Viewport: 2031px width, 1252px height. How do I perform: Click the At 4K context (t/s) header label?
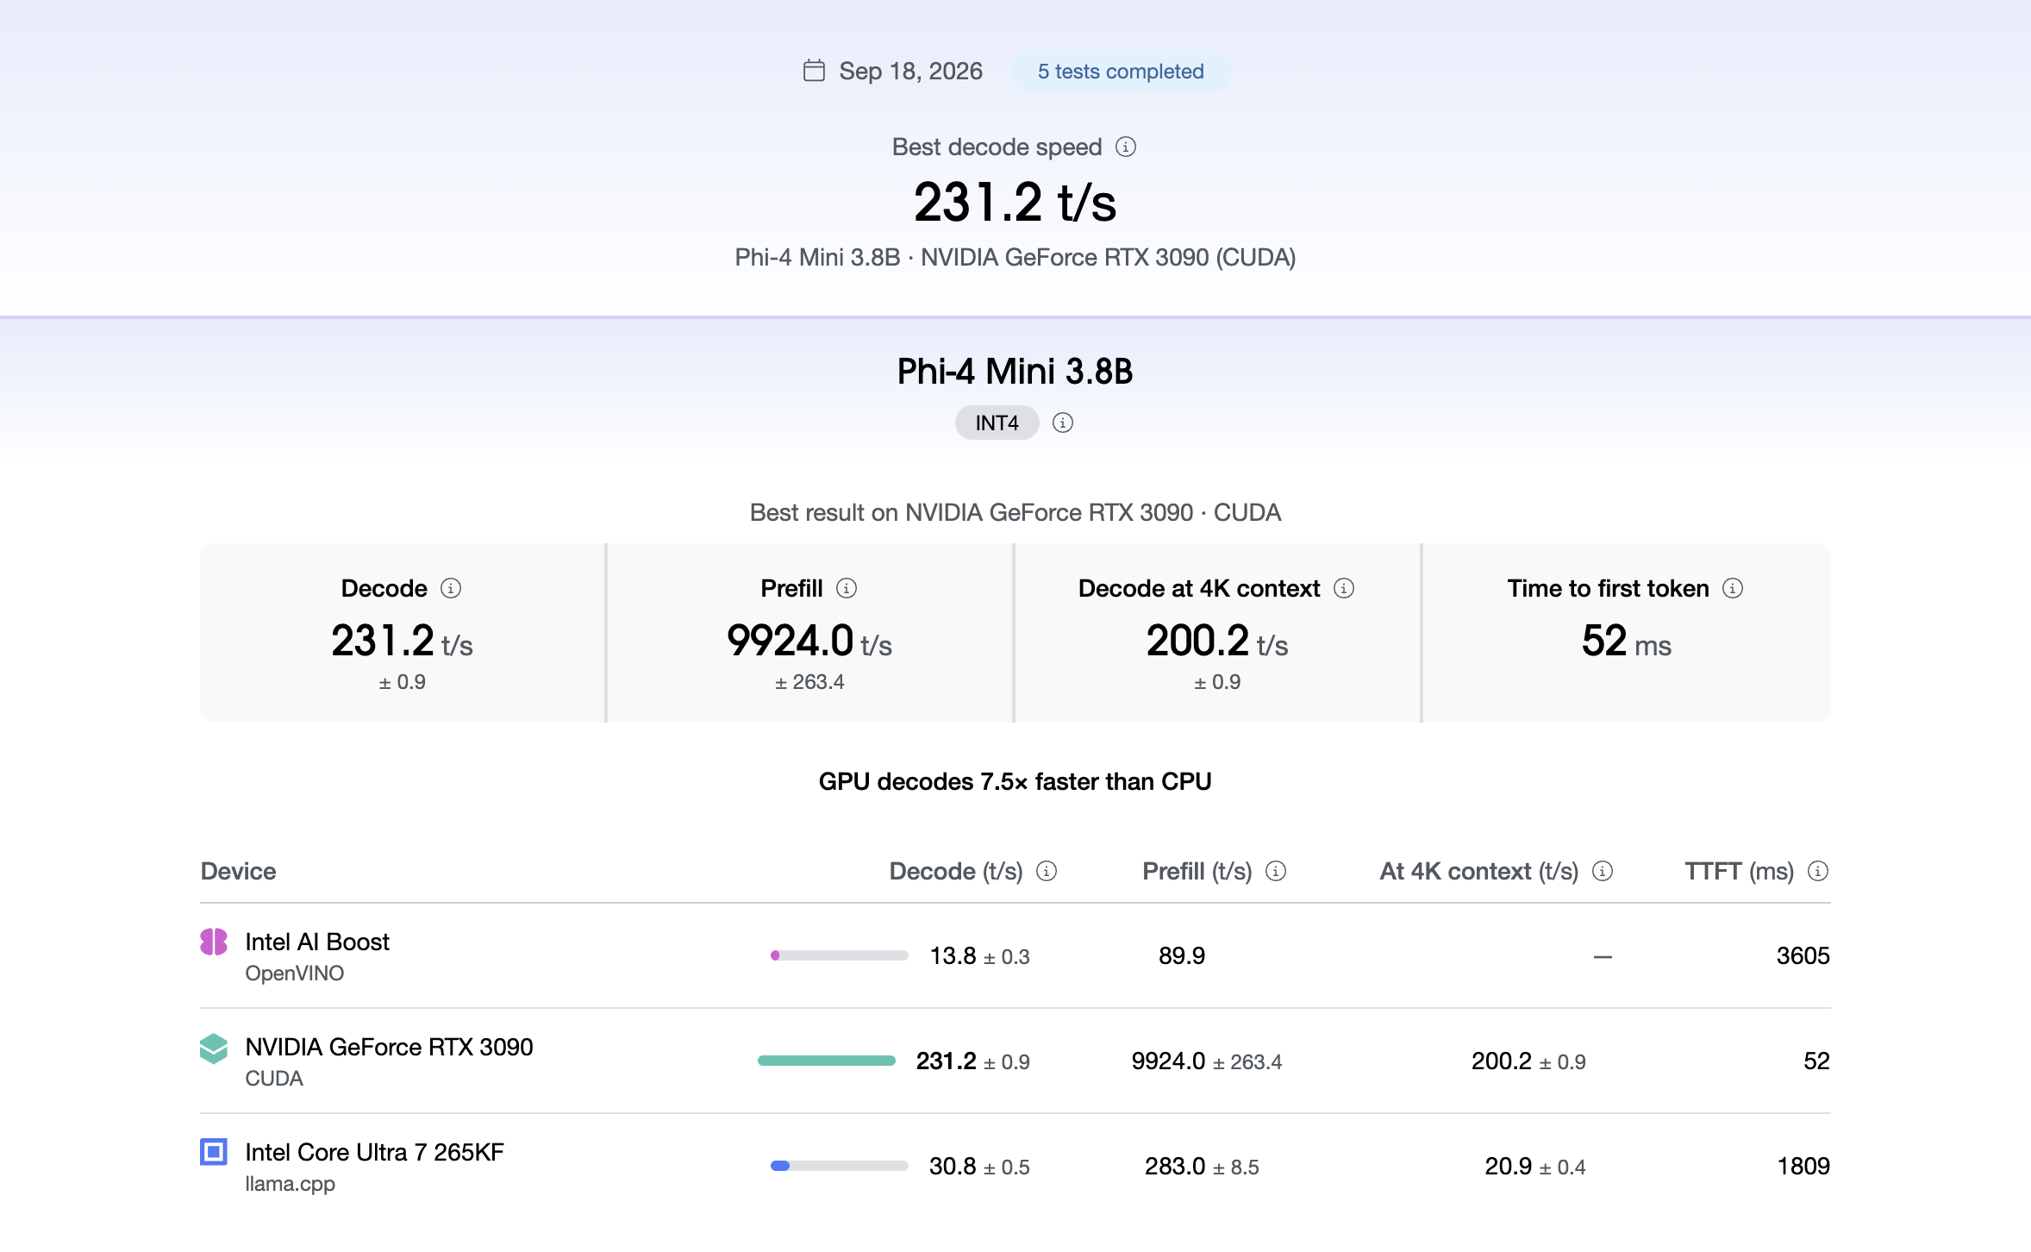[1478, 871]
